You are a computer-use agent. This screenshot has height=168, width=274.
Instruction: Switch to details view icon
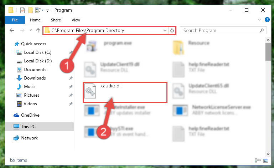tap(258, 161)
